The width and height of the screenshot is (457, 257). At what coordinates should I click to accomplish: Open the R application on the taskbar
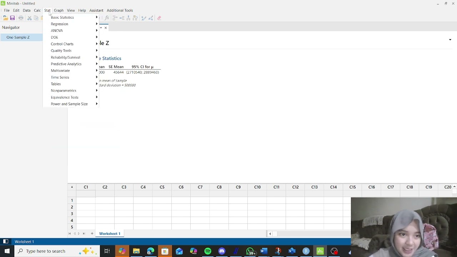tap(306, 251)
